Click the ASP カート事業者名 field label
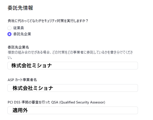This screenshot has width=153, height=120. (x=22, y=80)
